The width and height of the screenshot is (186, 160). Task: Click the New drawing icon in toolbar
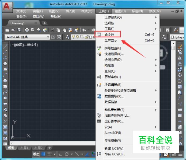7,30
